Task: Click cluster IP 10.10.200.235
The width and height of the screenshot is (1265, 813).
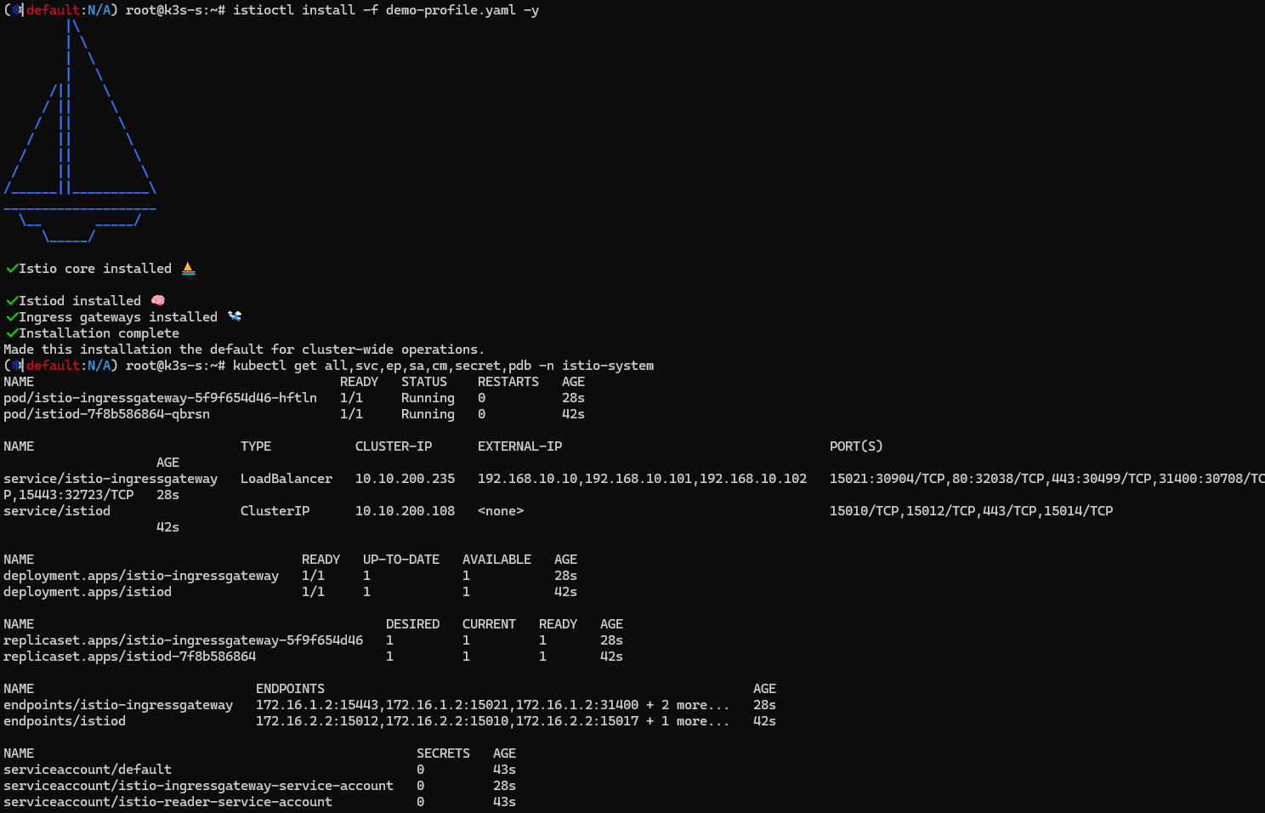Action: click(405, 479)
